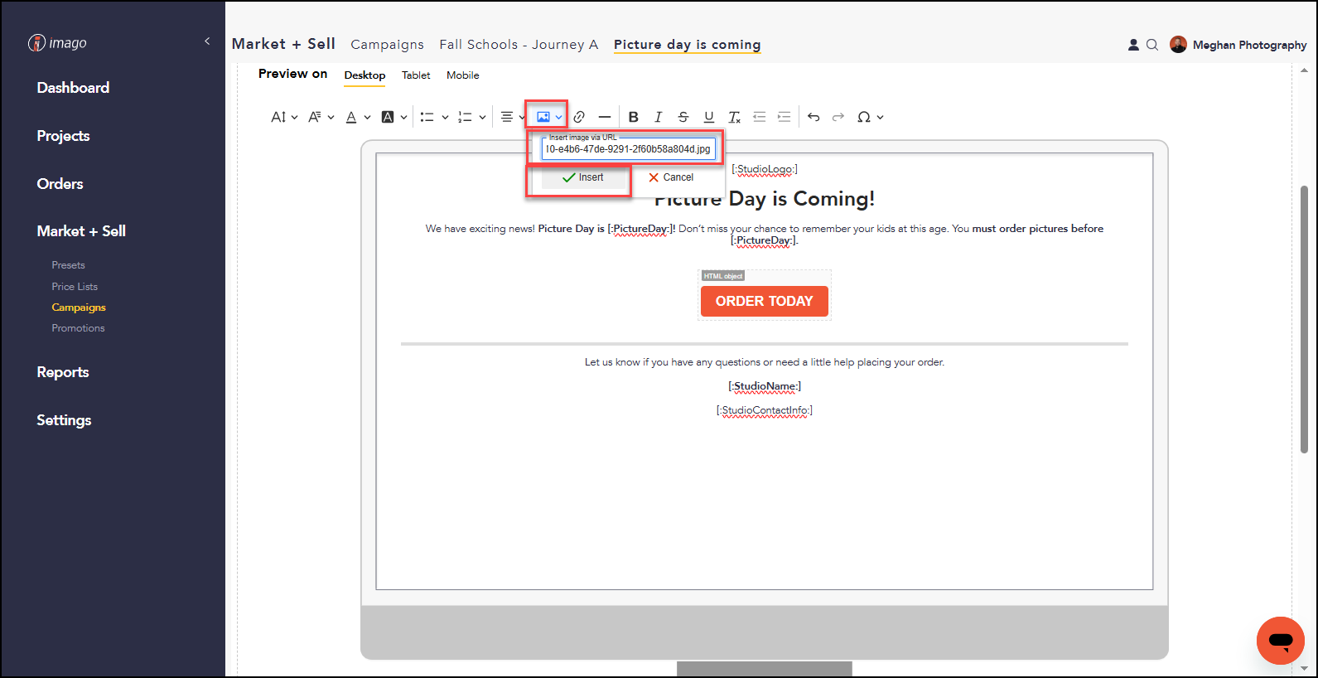Open Settings in the sidebar
This screenshot has height=678, width=1318.
click(64, 420)
